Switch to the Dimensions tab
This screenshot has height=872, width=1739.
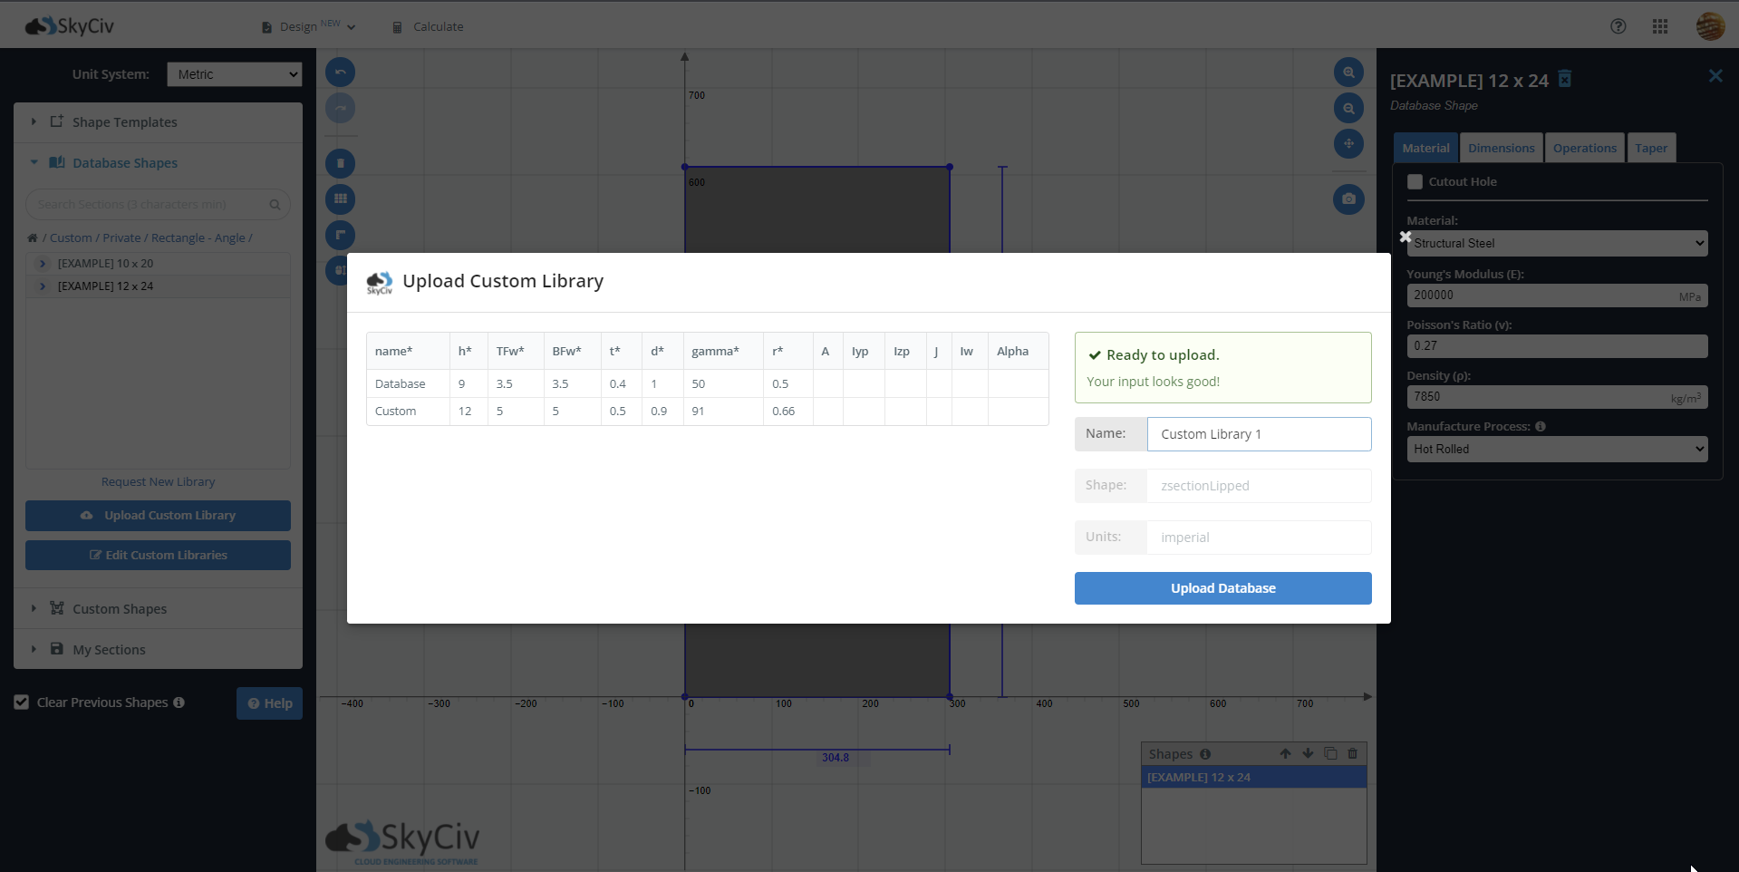tap(1501, 149)
